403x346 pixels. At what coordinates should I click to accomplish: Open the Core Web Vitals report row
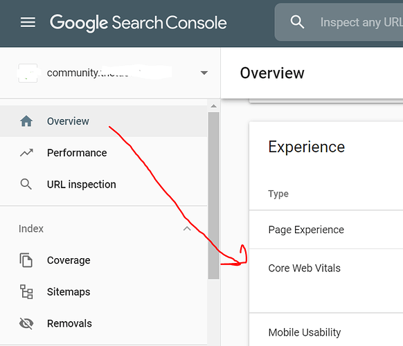click(326, 281)
